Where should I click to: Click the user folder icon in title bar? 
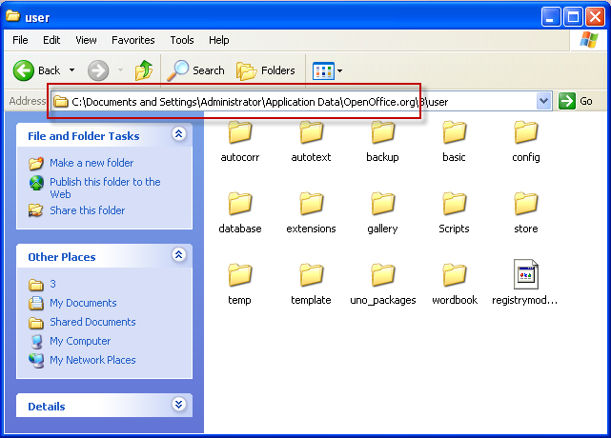[13, 16]
